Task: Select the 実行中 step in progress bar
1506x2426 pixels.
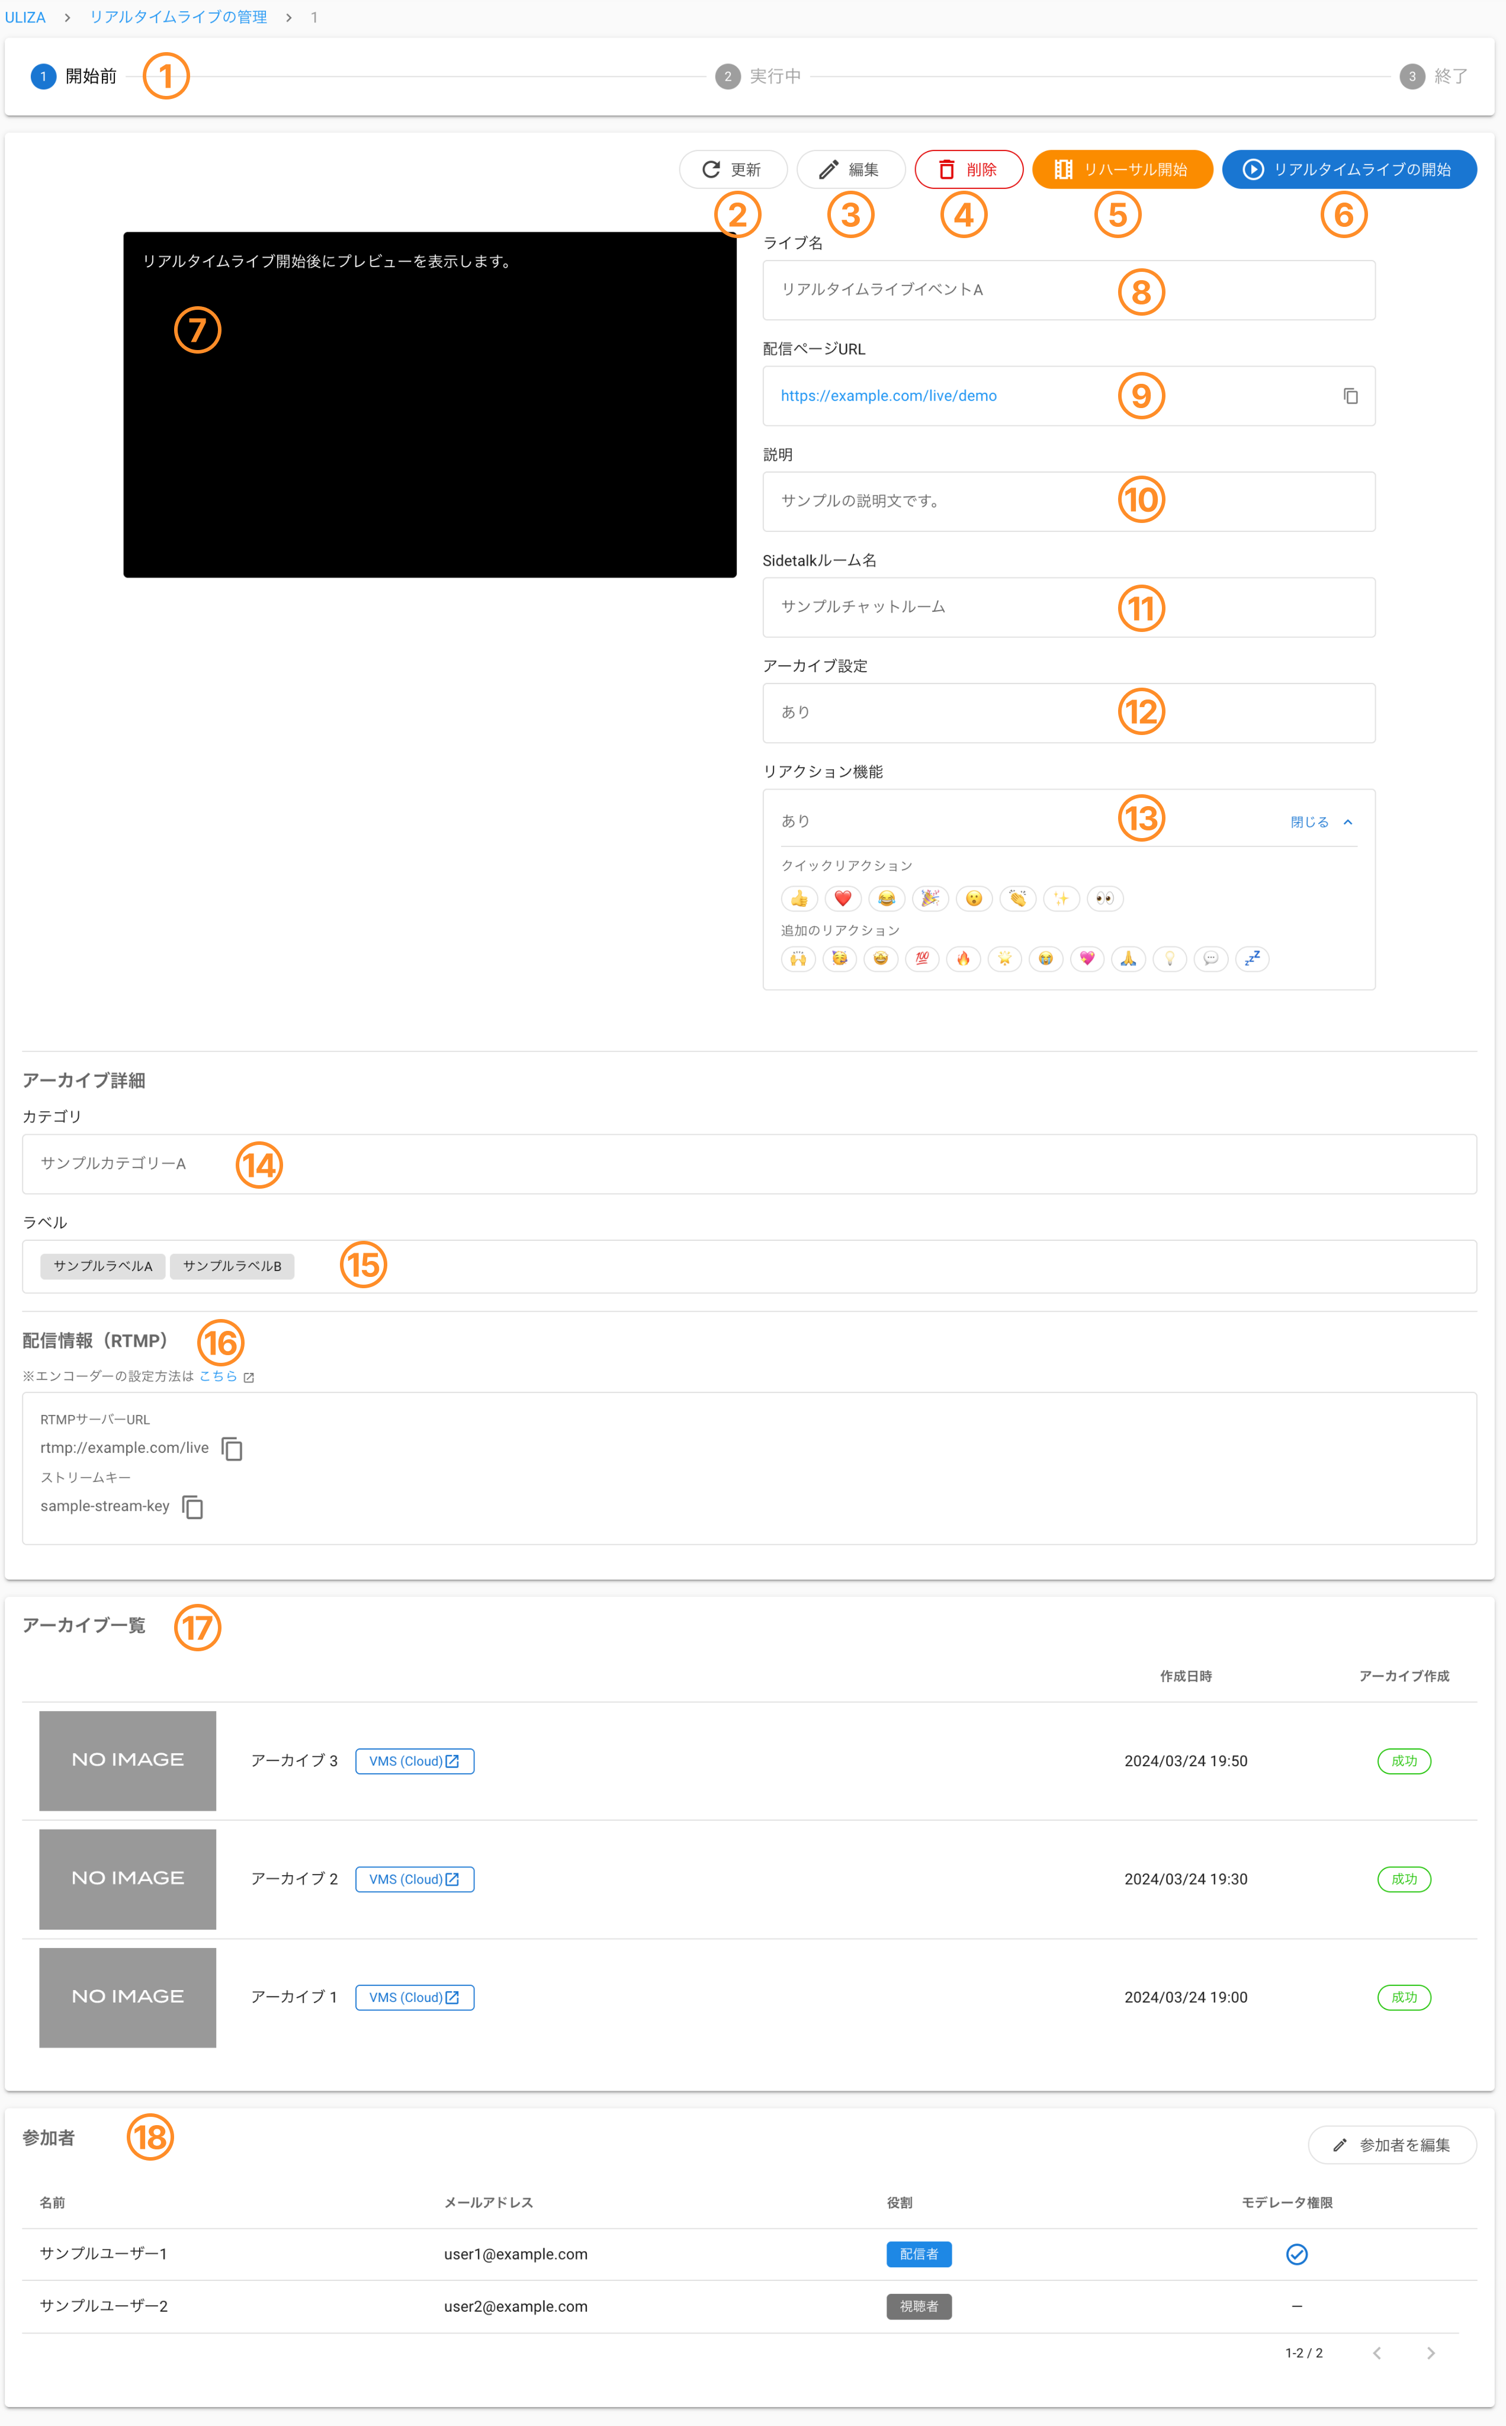Action: 758,76
